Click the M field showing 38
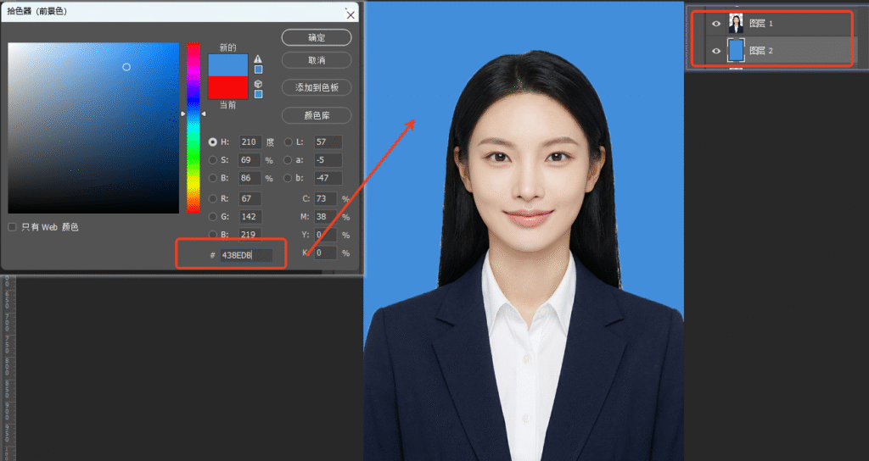 tap(325, 217)
